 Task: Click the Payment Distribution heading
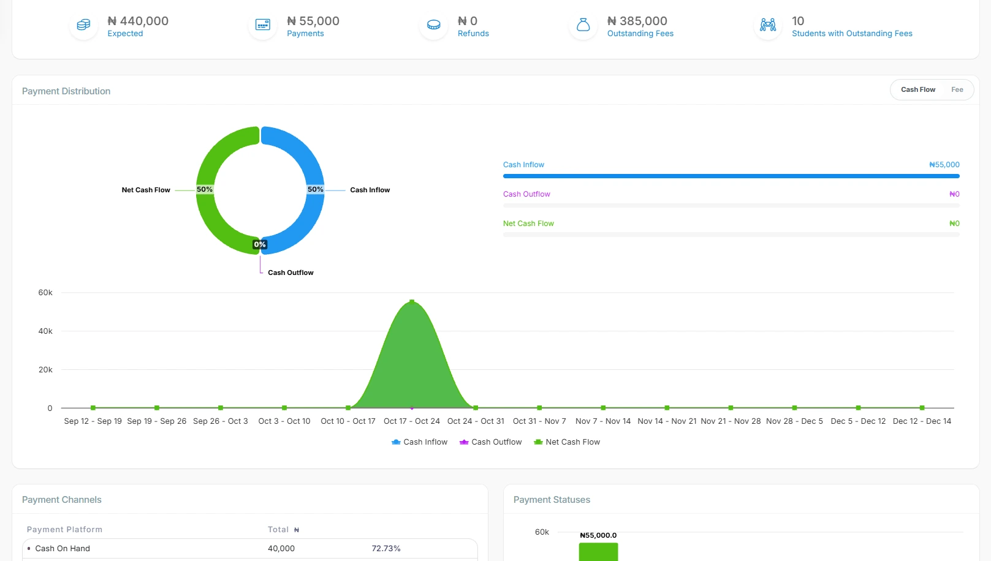(66, 91)
